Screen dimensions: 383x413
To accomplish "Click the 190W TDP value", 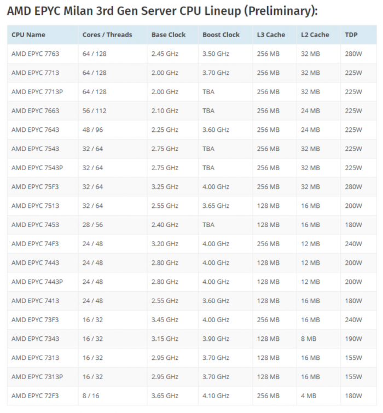I will coord(353,339).
